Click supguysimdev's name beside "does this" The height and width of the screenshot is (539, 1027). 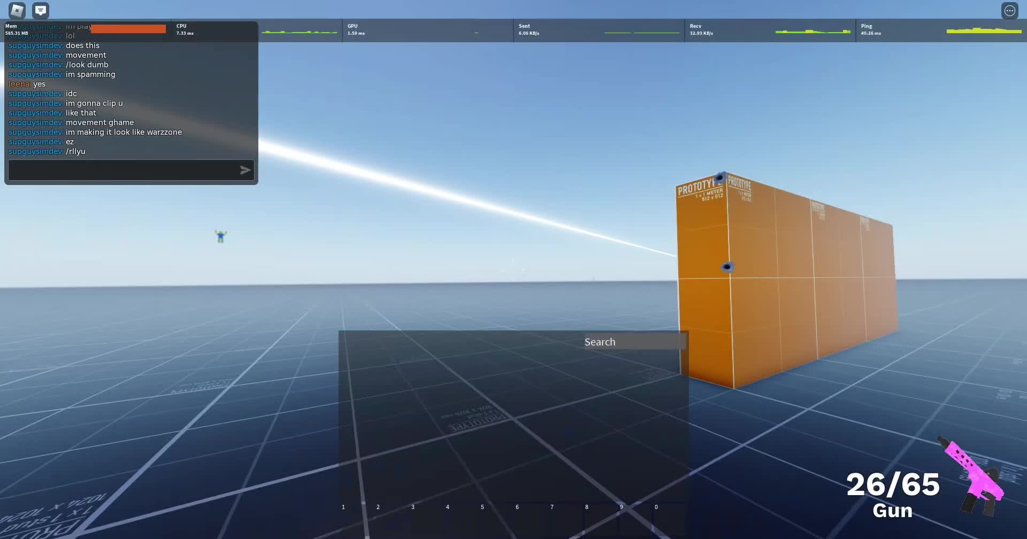[36, 45]
